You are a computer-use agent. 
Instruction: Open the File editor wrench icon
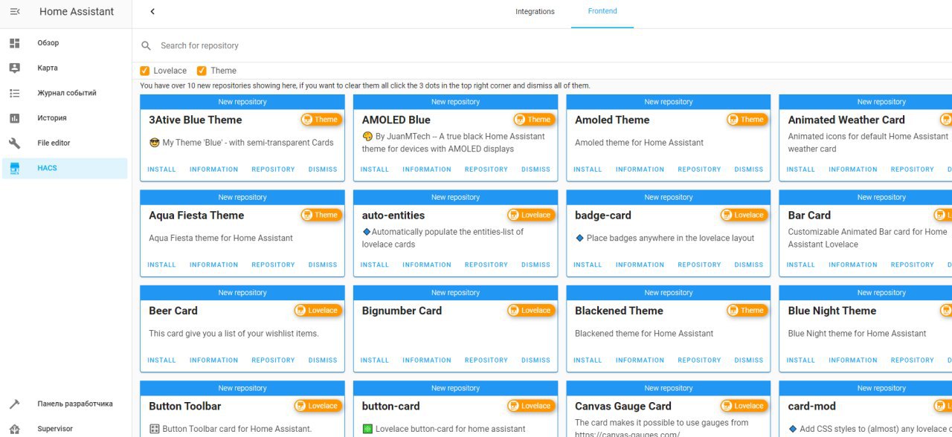click(14, 143)
